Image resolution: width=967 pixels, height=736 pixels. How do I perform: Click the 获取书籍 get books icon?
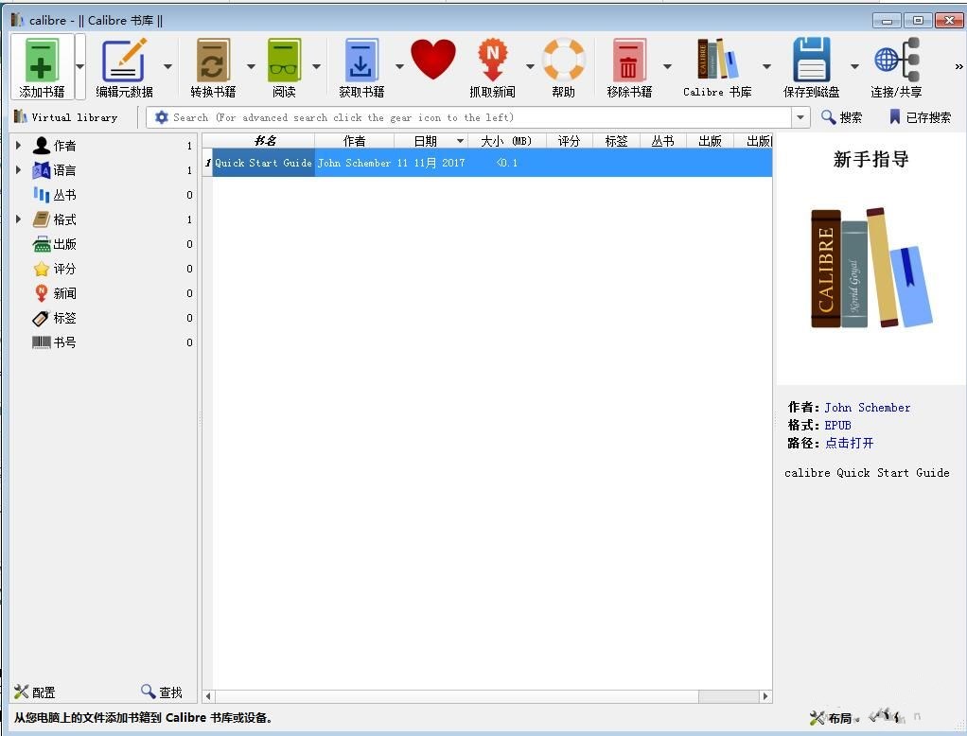point(361,61)
